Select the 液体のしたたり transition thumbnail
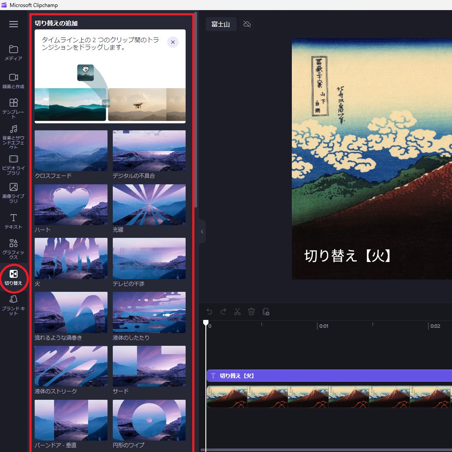Screen dimensions: 452x452 (x=149, y=312)
